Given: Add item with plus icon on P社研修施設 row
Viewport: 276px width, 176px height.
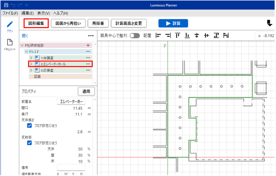Looking at the screenshot, I should [88, 45].
